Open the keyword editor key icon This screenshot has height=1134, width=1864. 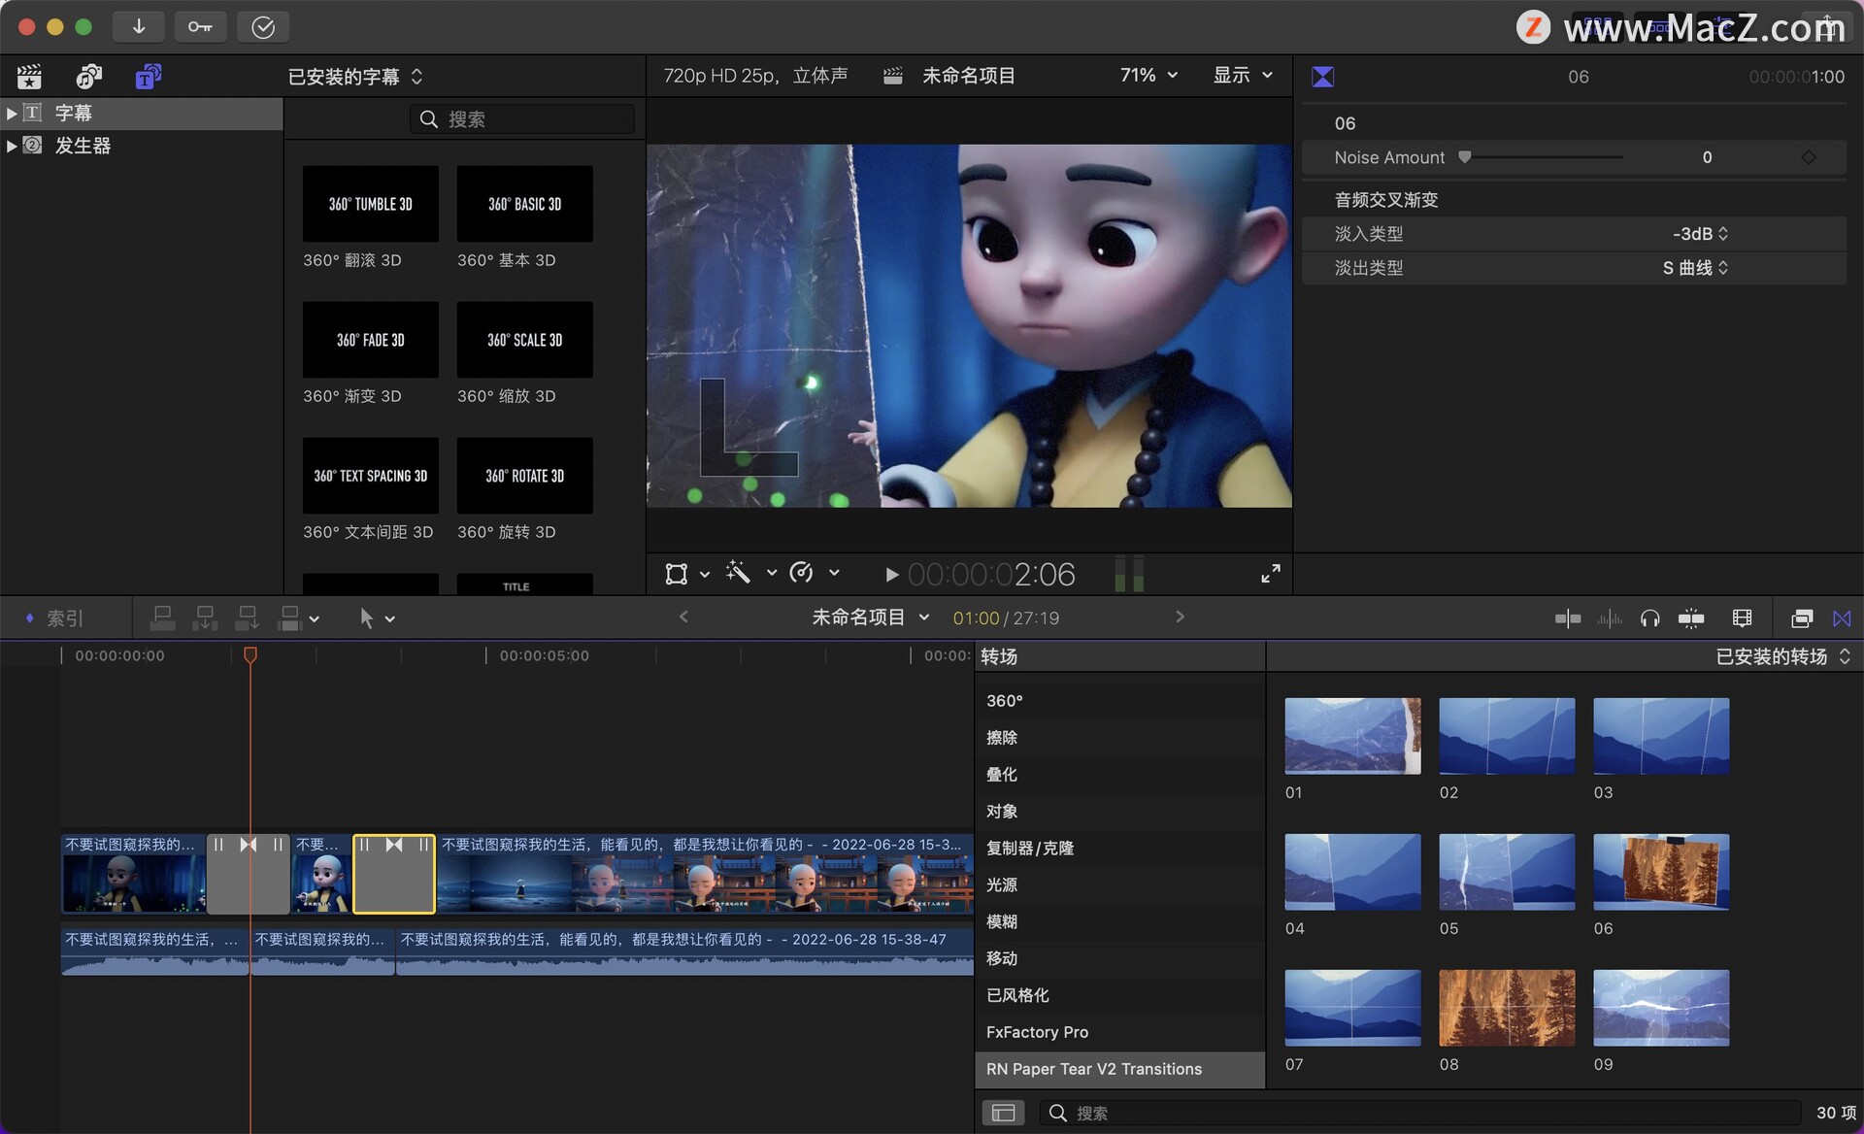tap(200, 26)
